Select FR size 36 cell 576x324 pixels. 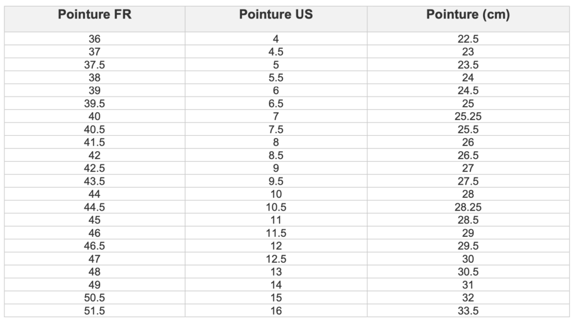click(x=94, y=39)
